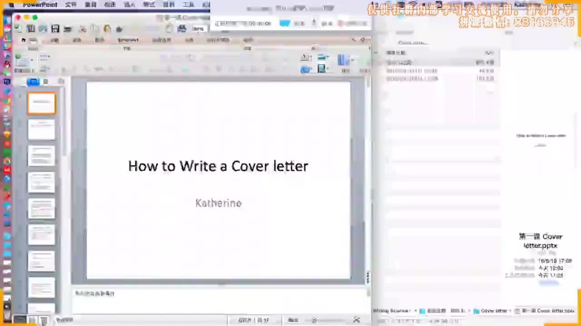Screen dimensions: 581x326
Task: Open the 文件 menu in the menu bar
Action: (71, 5)
